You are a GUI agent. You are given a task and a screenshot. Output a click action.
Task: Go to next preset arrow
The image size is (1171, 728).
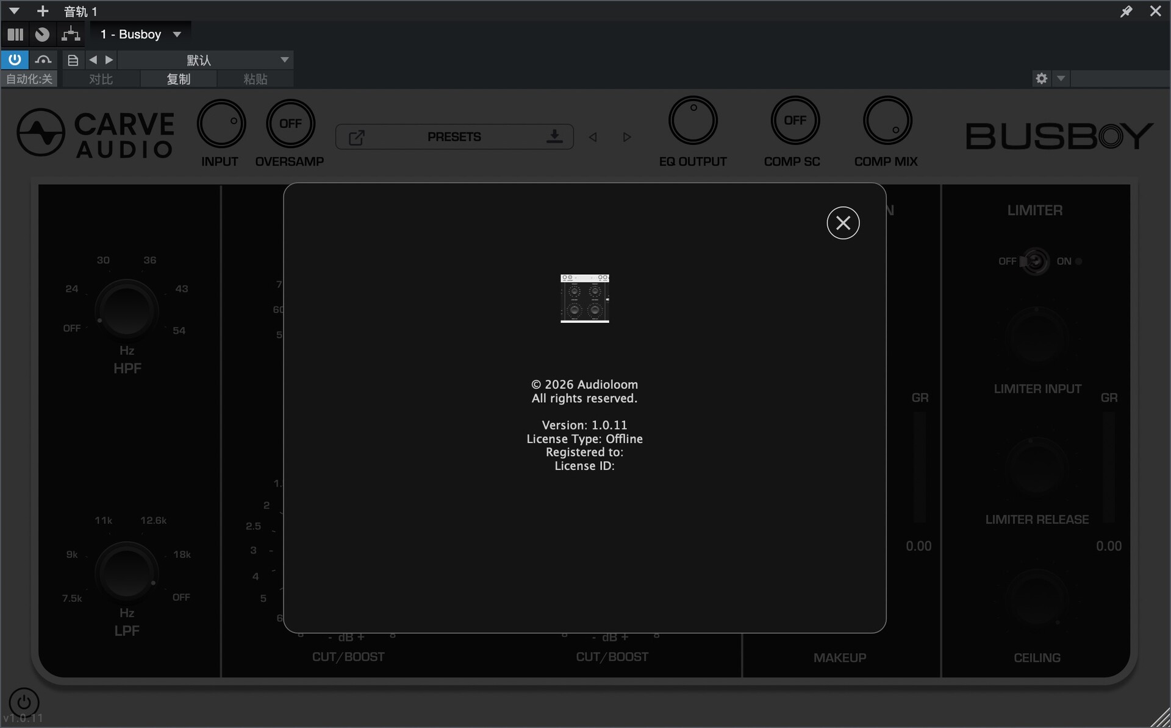click(626, 137)
